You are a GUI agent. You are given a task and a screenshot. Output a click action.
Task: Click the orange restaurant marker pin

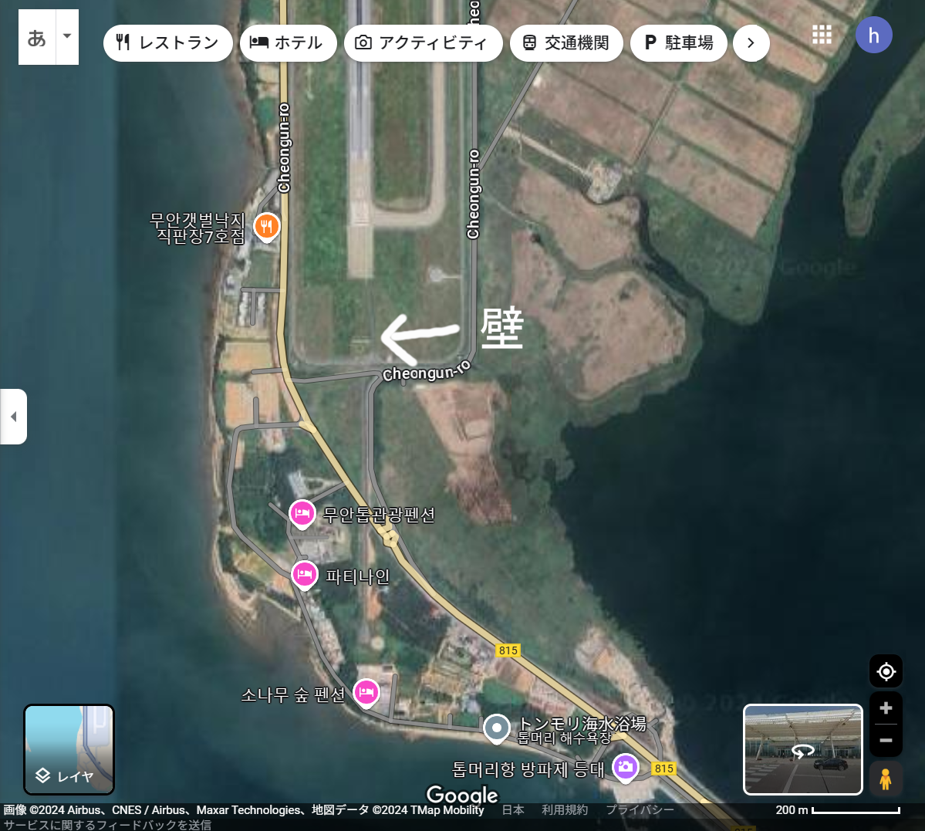(x=267, y=227)
